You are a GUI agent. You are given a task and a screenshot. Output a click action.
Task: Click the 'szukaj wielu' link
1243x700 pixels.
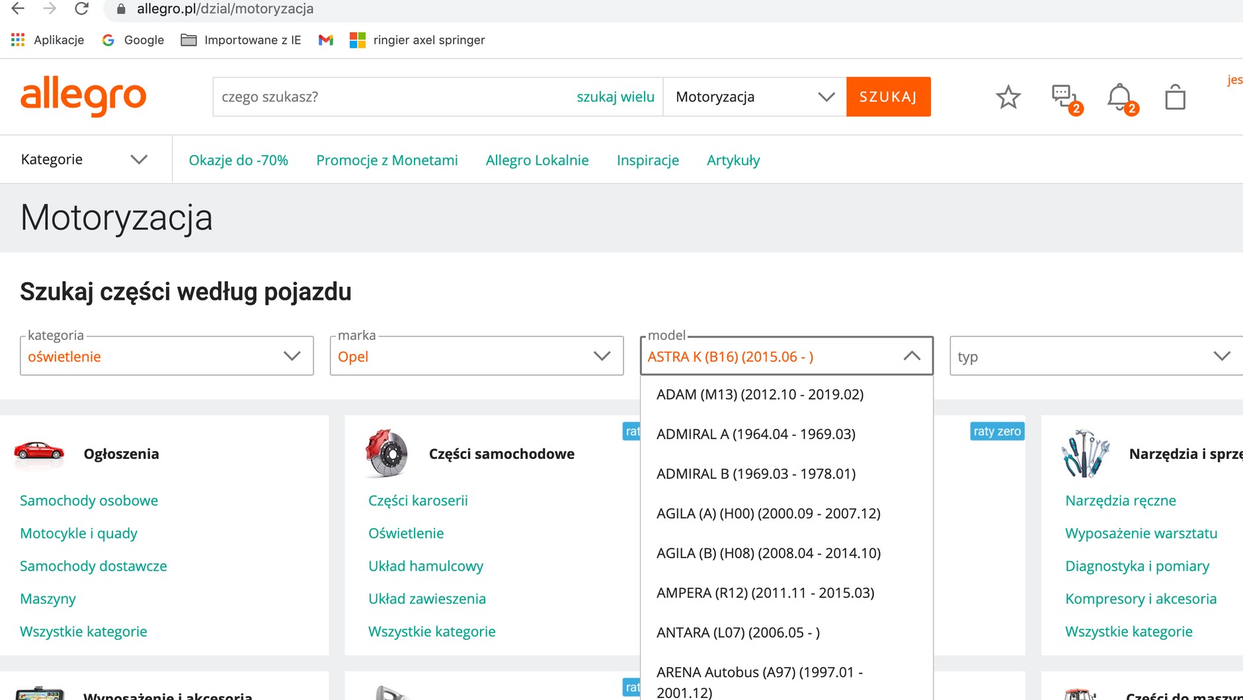616,97
